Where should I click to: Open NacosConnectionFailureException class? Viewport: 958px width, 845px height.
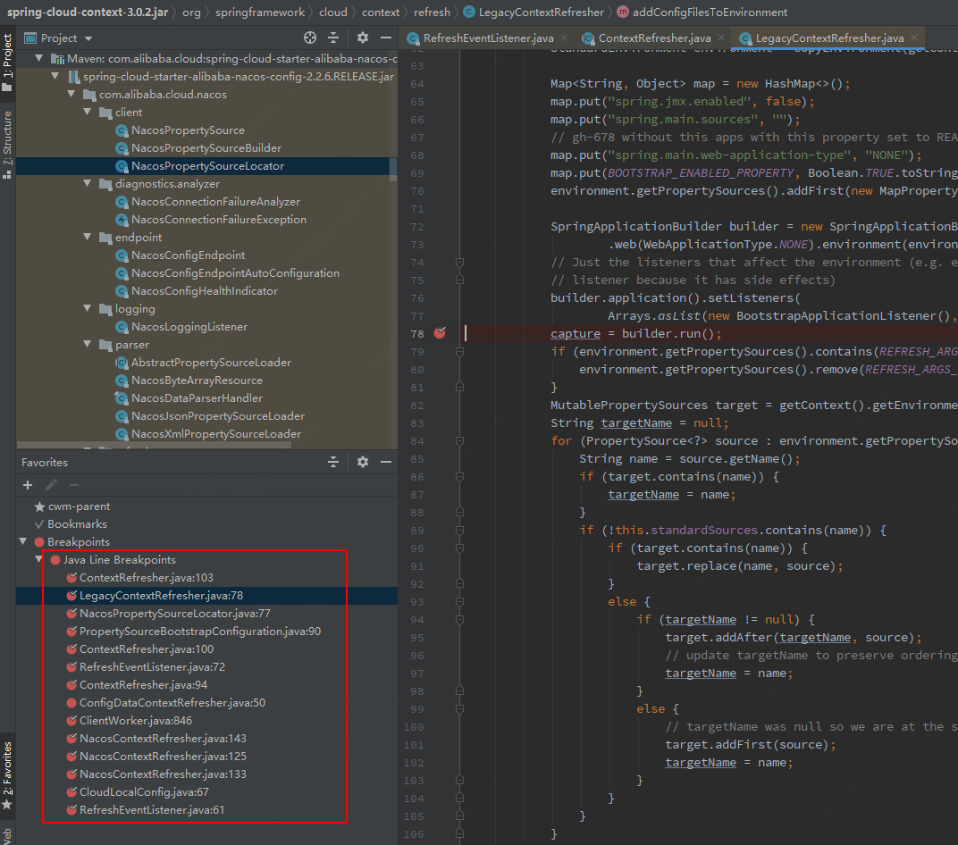(x=219, y=219)
